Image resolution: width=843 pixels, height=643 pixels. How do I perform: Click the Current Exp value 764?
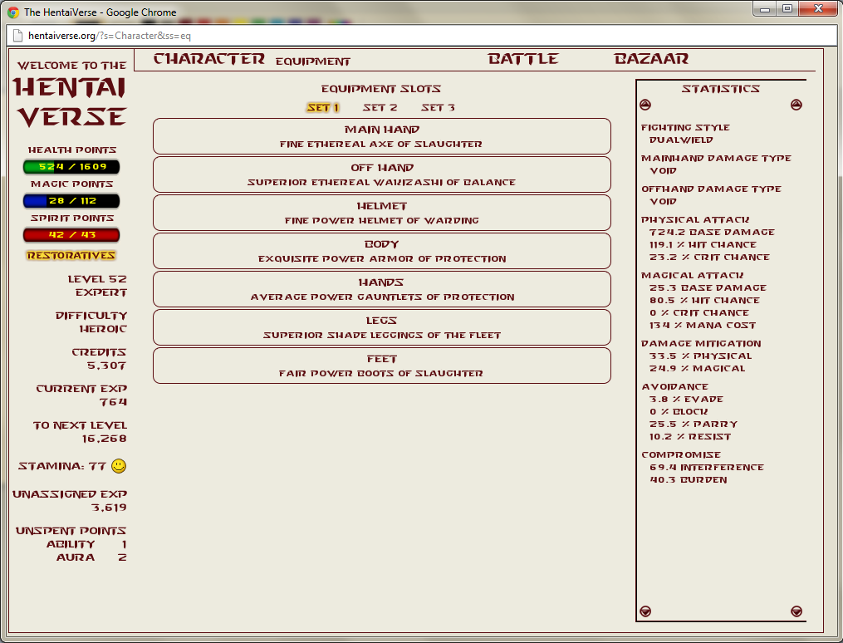pos(113,402)
